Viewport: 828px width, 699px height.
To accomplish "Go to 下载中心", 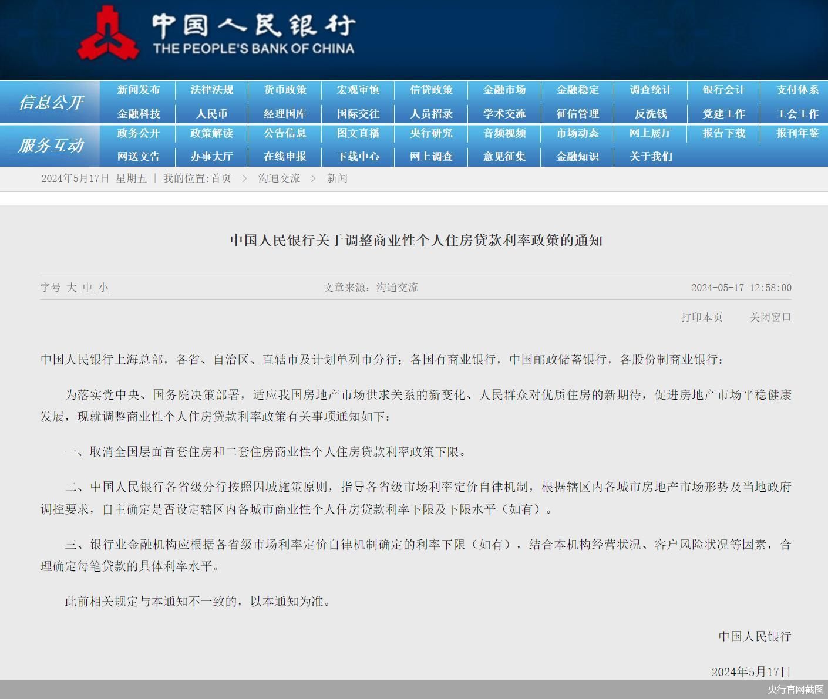I will click(358, 157).
